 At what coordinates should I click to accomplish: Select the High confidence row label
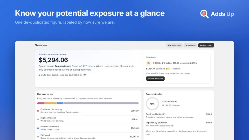click(x=48, y=118)
